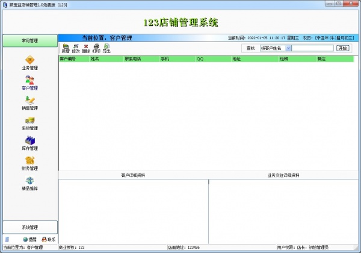Switch to the 常用管理 panel tab

pos(29,41)
